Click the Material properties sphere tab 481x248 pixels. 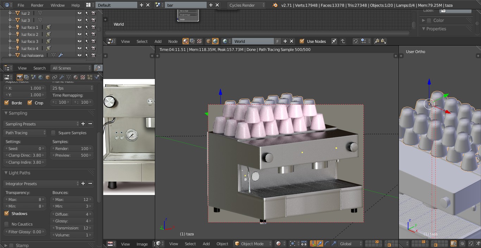coord(76,77)
